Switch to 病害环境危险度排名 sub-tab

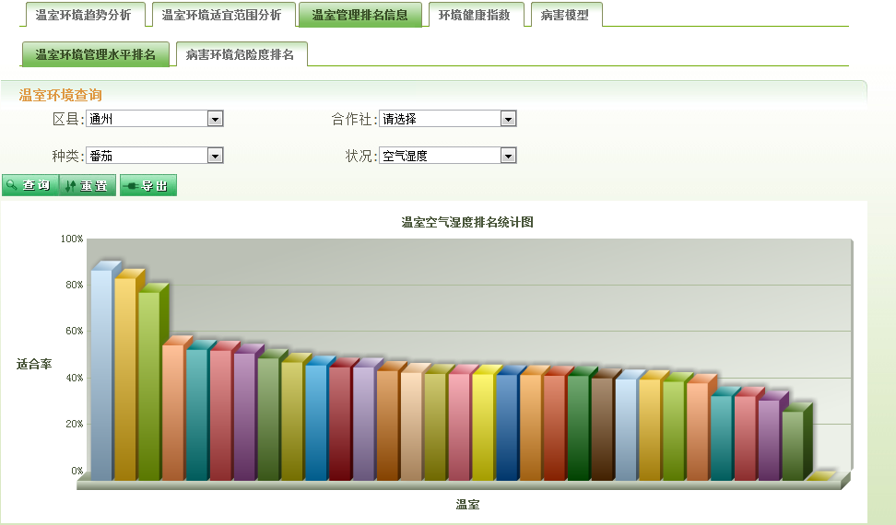tap(240, 55)
